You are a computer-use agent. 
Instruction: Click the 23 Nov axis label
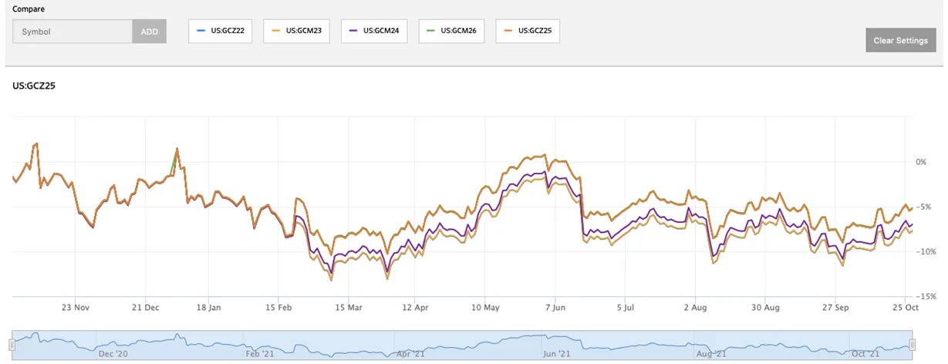tap(76, 307)
